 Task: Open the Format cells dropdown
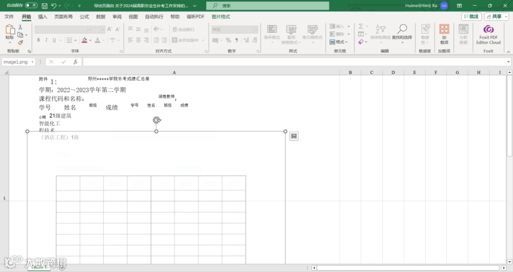[339, 42]
